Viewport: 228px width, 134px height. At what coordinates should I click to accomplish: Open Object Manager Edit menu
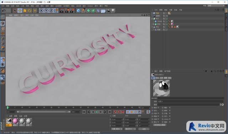pos(161,10)
